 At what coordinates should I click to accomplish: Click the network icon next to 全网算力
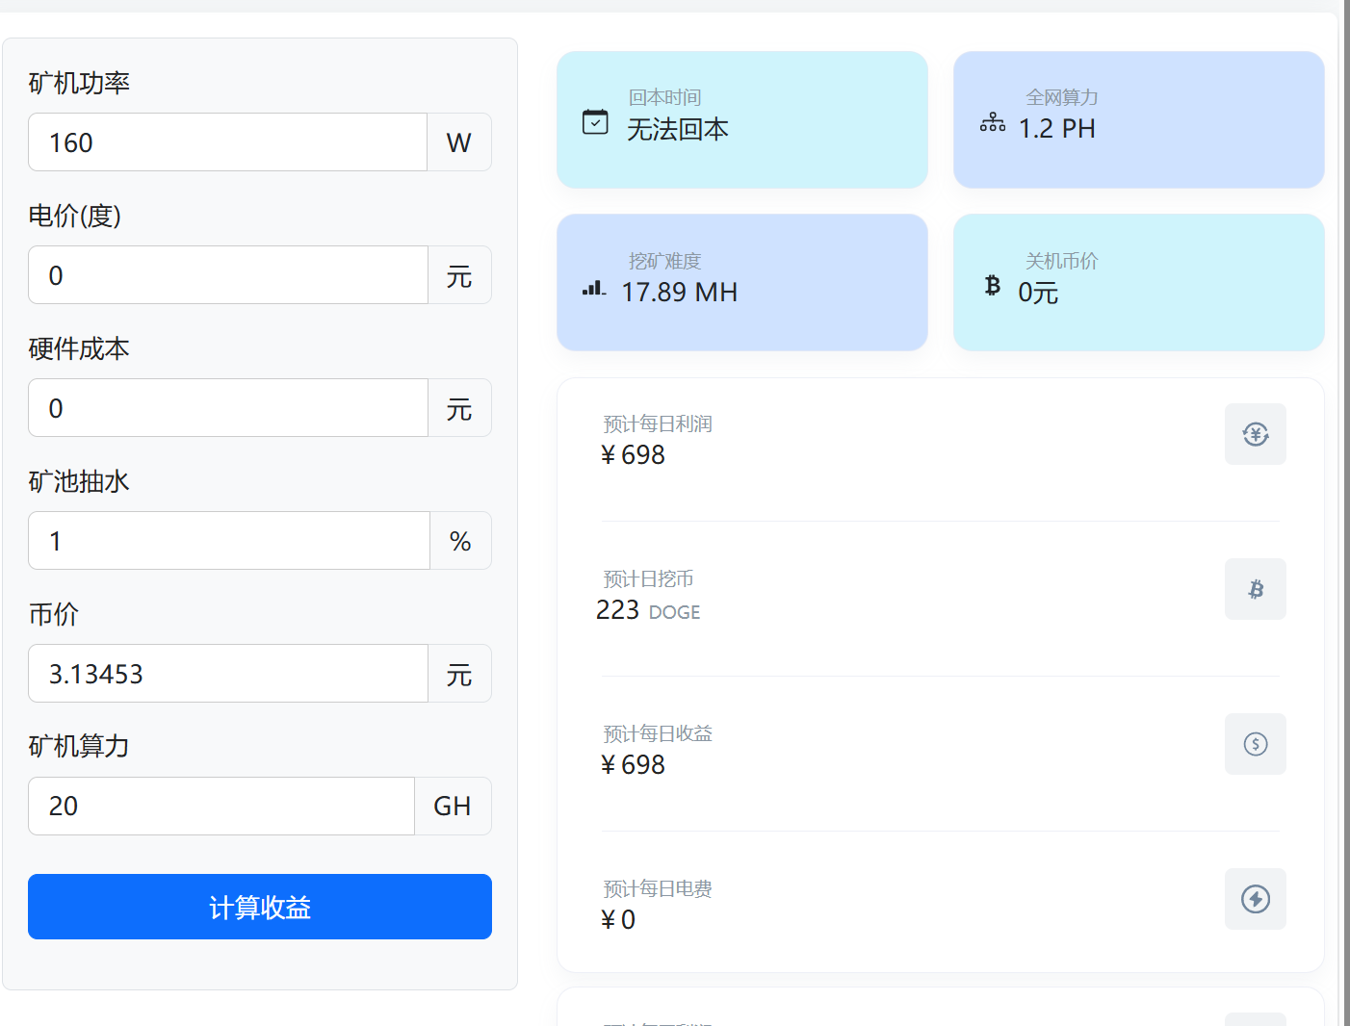(x=992, y=122)
